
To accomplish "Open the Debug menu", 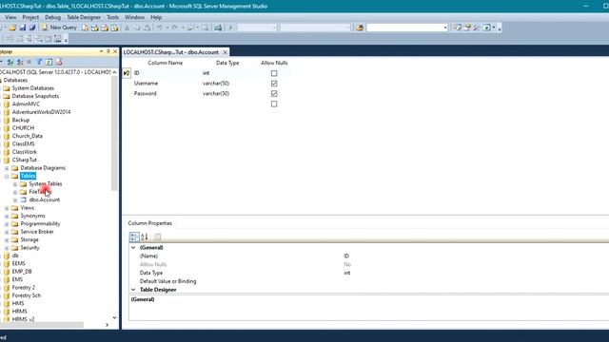I will (52, 17).
